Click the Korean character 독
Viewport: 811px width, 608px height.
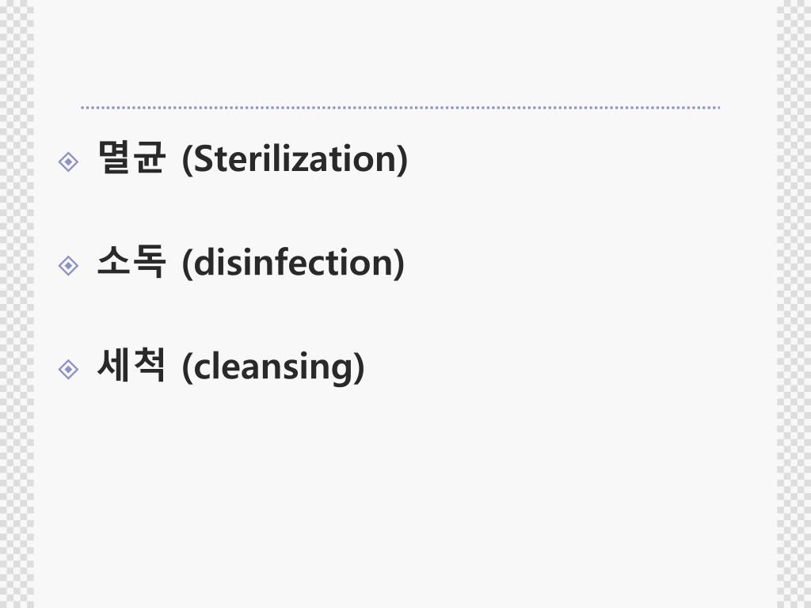[149, 261]
